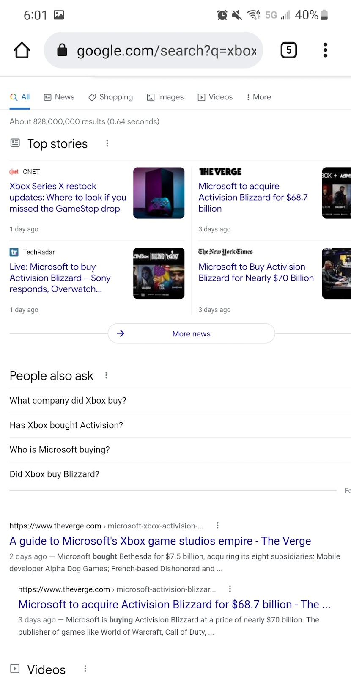This screenshot has width=351, height=677.
Task: Tap the muted sound icon in status bar
Action: coord(237,15)
